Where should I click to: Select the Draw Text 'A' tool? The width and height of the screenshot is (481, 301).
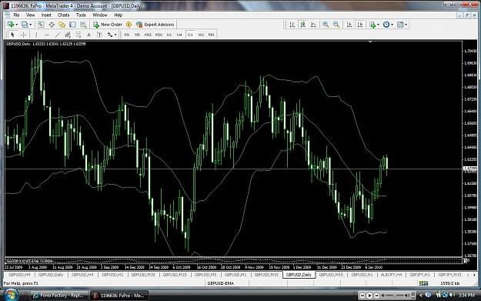click(89, 35)
